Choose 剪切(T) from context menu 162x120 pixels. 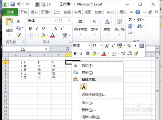98,65
